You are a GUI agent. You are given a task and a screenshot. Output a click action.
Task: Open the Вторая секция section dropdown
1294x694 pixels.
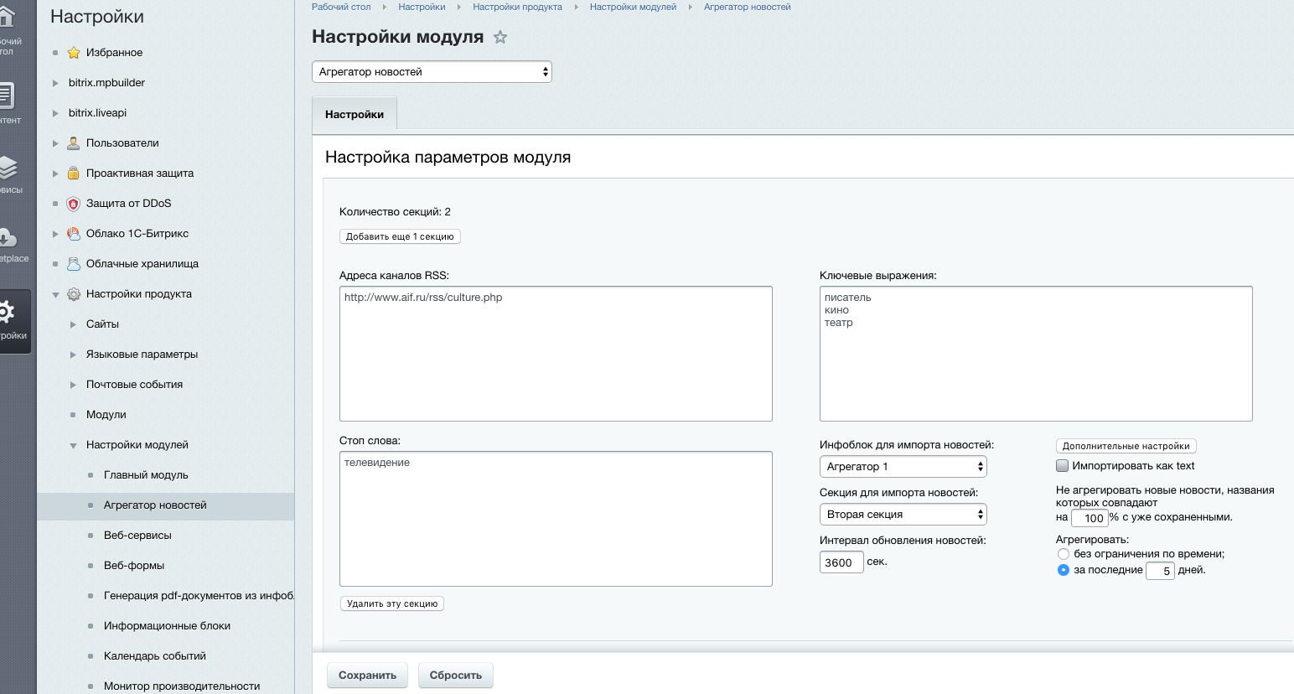(x=903, y=515)
